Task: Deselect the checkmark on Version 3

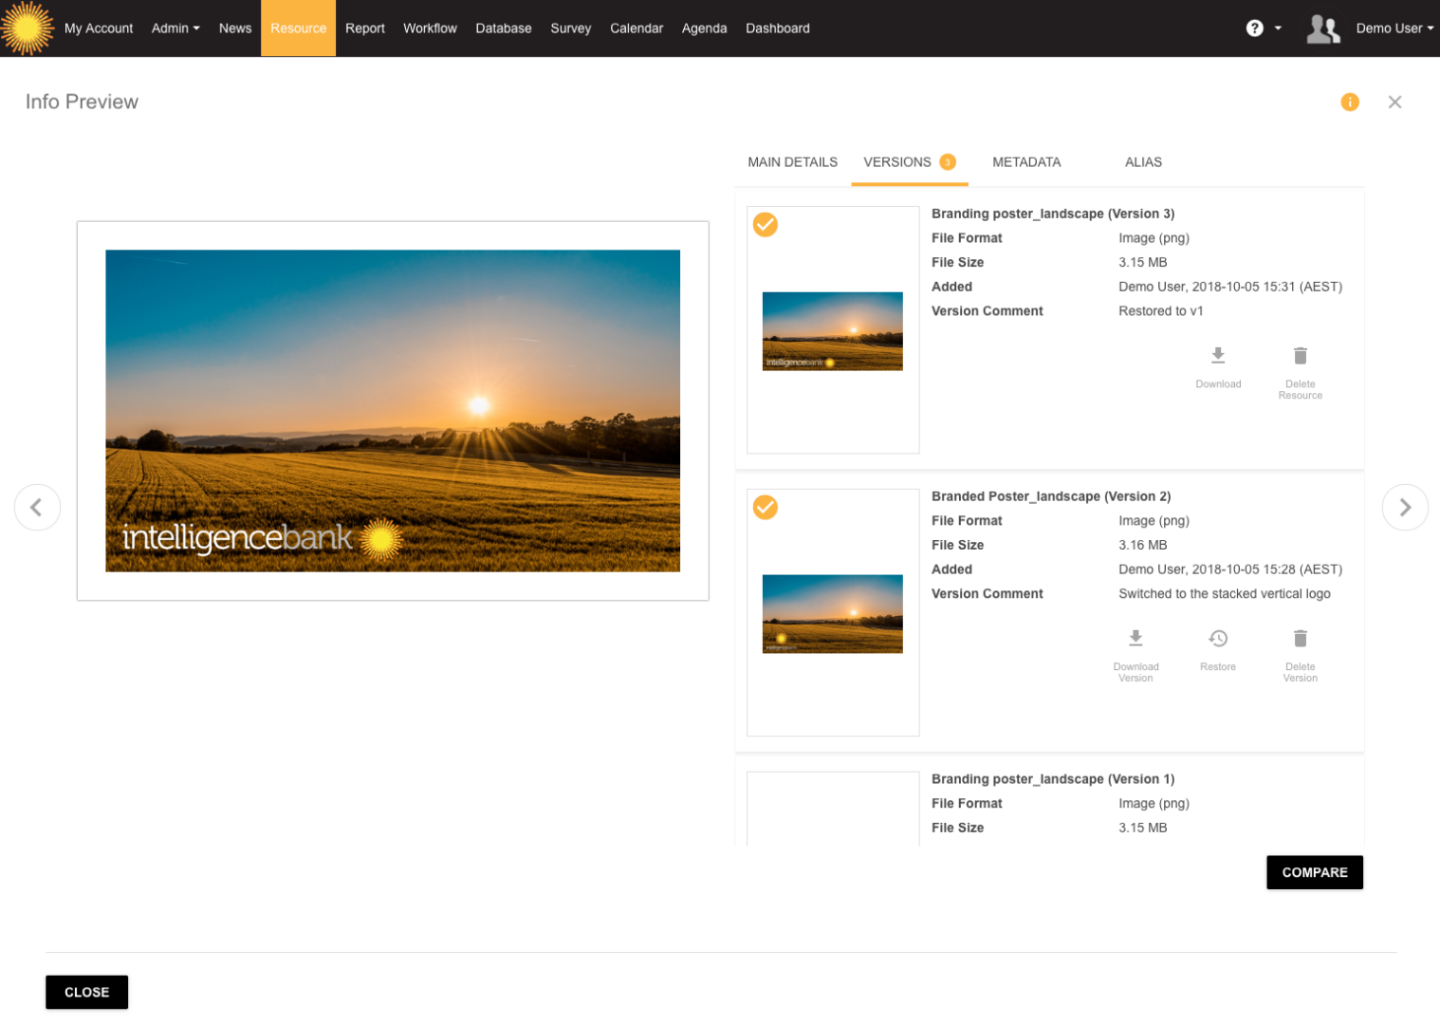Action: coord(765,225)
